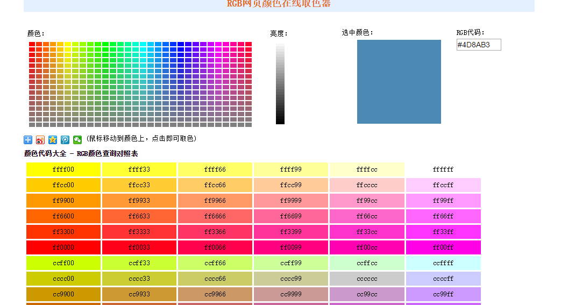561x305 pixels.
Task: Choose the ff3366 color cell
Action: point(215,232)
